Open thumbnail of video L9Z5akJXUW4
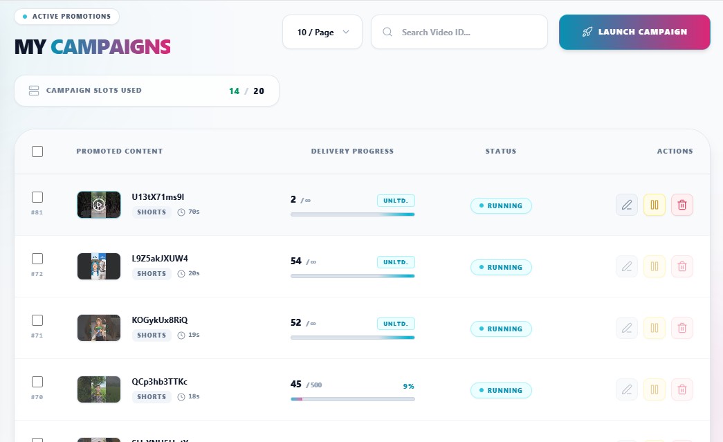Image resolution: width=723 pixels, height=442 pixels. click(99, 266)
